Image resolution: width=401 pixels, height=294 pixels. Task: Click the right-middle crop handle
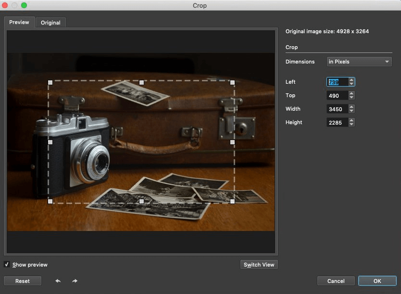(x=232, y=142)
